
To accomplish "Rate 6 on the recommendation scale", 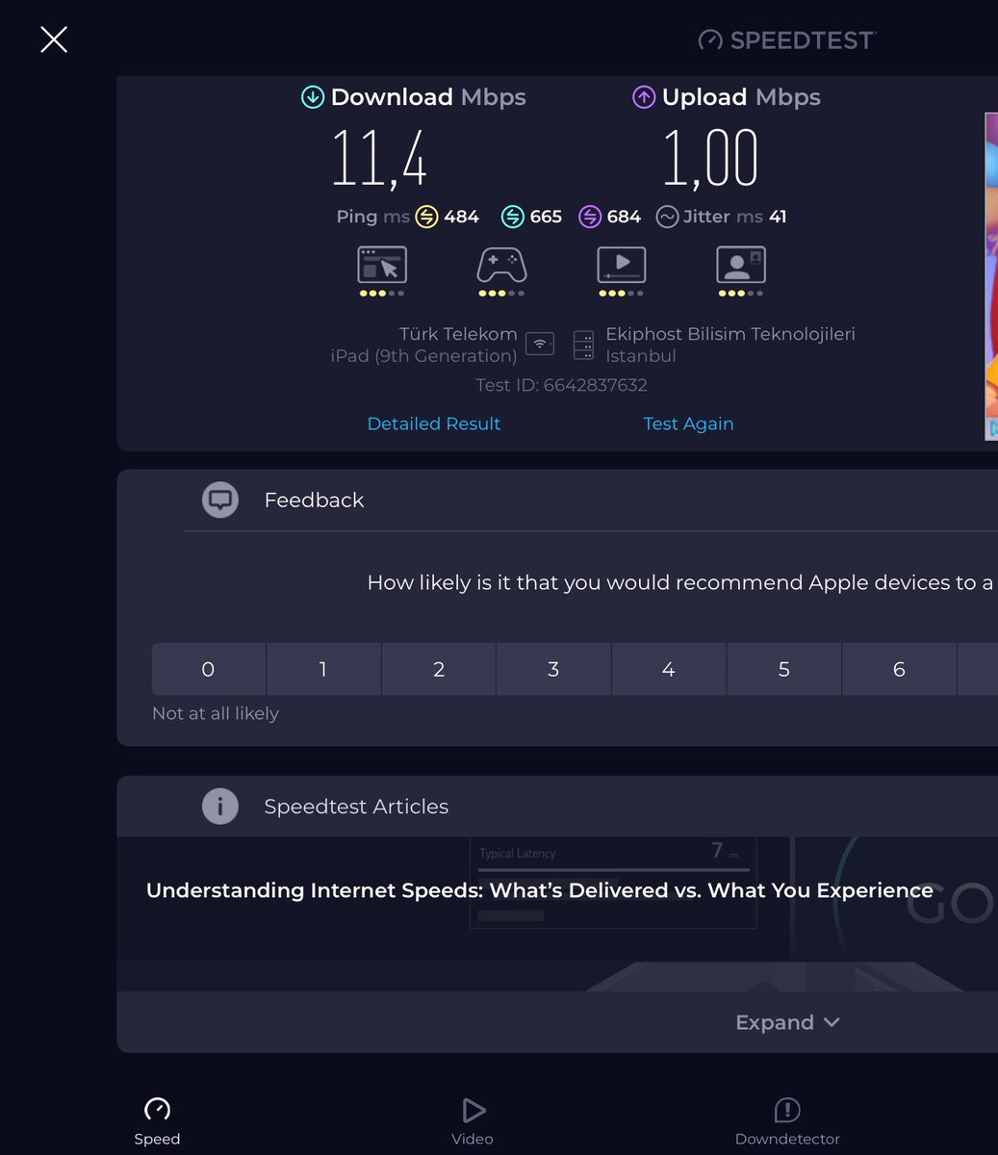I will pos(899,669).
